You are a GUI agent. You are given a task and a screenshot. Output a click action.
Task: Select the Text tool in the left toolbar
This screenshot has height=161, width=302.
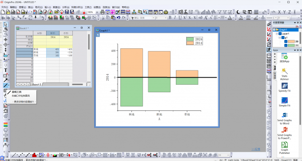(6, 70)
